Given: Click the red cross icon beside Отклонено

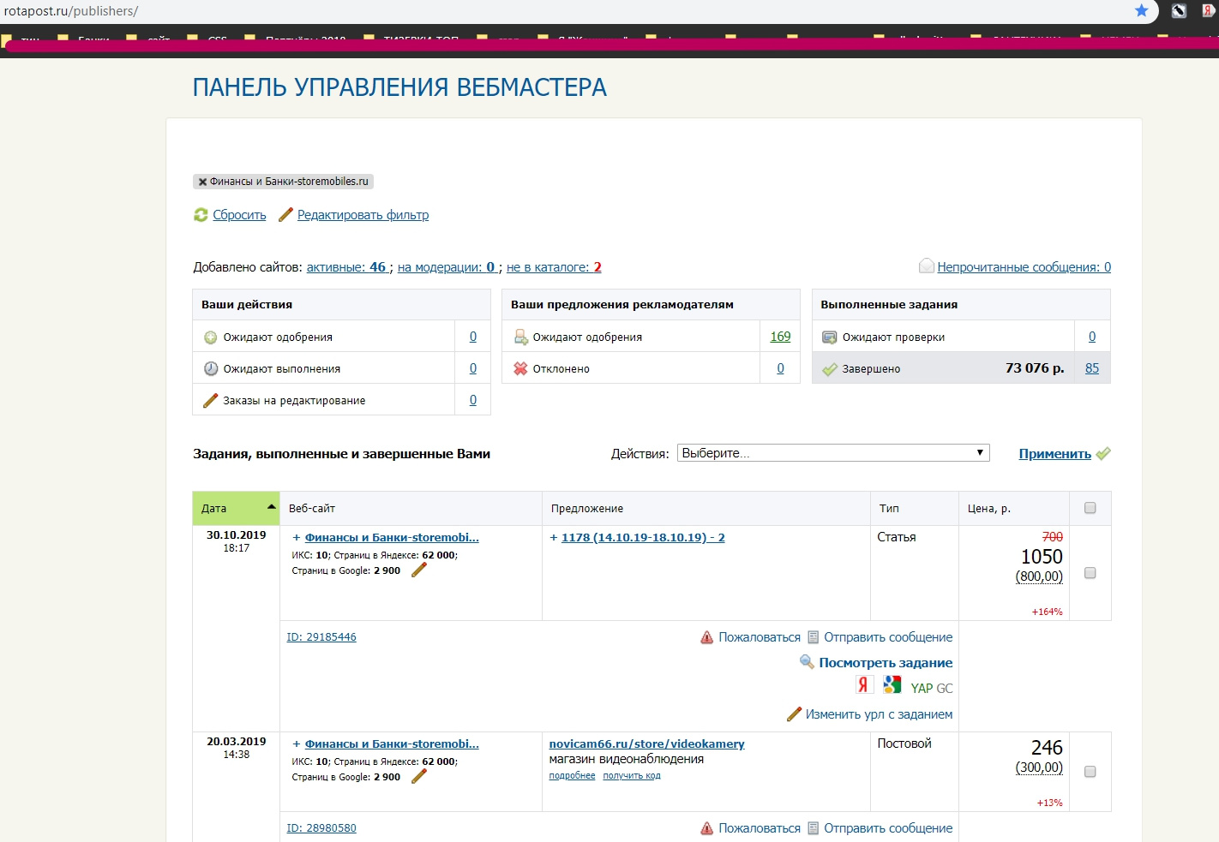Looking at the screenshot, I should [x=520, y=369].
